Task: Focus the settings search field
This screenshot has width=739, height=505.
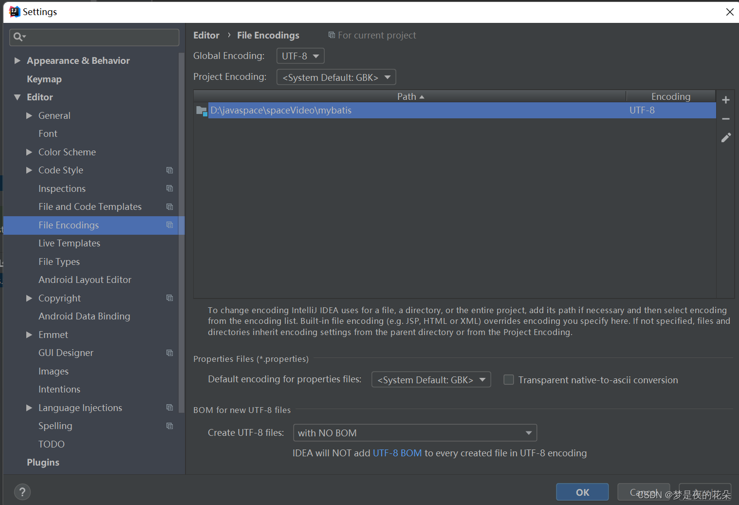Action: (x=94, y=37)
